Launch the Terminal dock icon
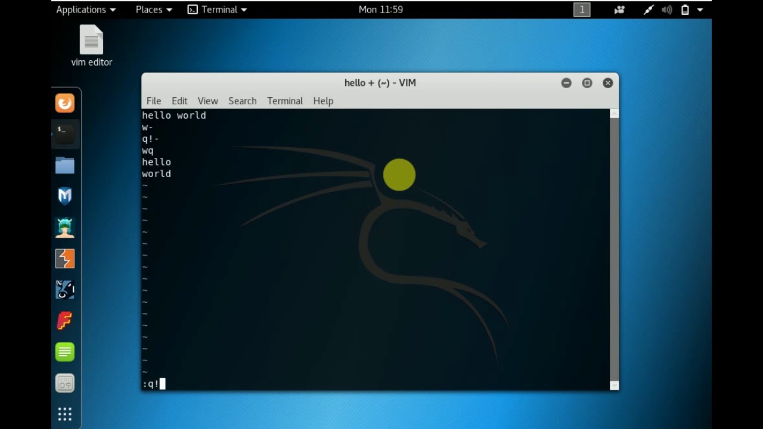Image resolution: width=763 pixels, height=429 pixels. pyautogui.click(x=65, y=134)
